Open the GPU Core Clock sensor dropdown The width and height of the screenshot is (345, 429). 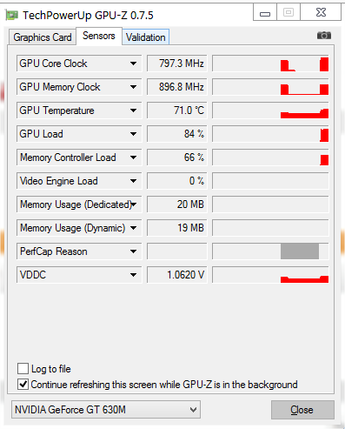[x=133, y=64]
